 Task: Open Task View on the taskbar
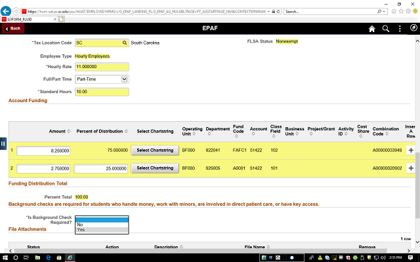click(x=26, y=257)
